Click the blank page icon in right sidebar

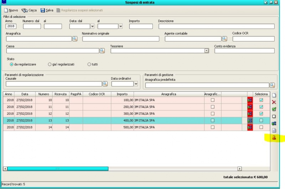pos(274,95)
